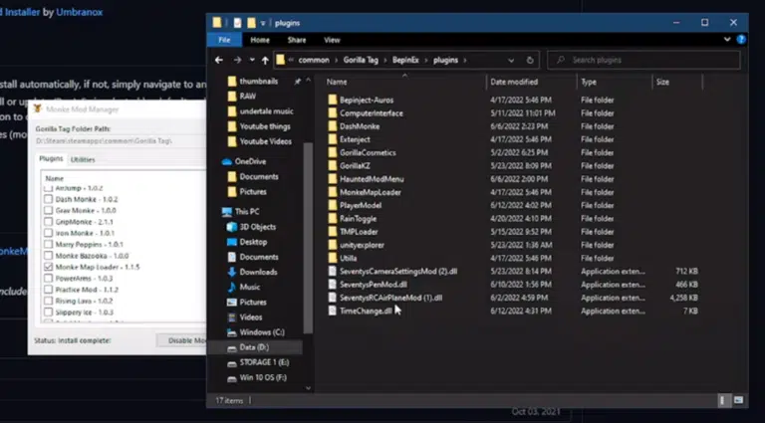Uncheck Monke Map Loader 1.1.5

(x=48, y=267)
